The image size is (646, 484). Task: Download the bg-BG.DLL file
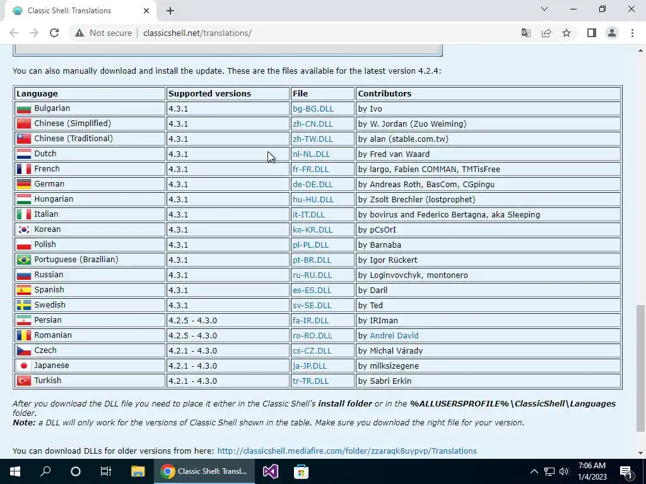point(313,108)
